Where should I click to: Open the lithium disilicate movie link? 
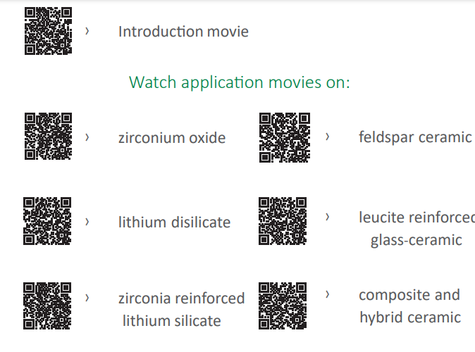[x=174, y=222]
